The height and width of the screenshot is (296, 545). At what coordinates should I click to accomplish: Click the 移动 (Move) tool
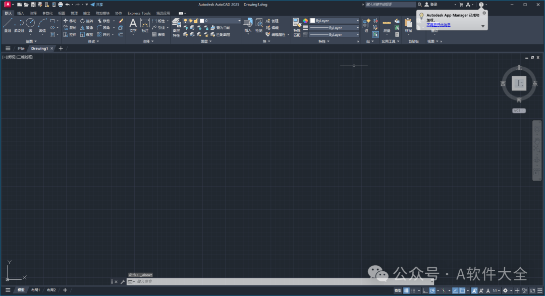click(x=70, y=21)
